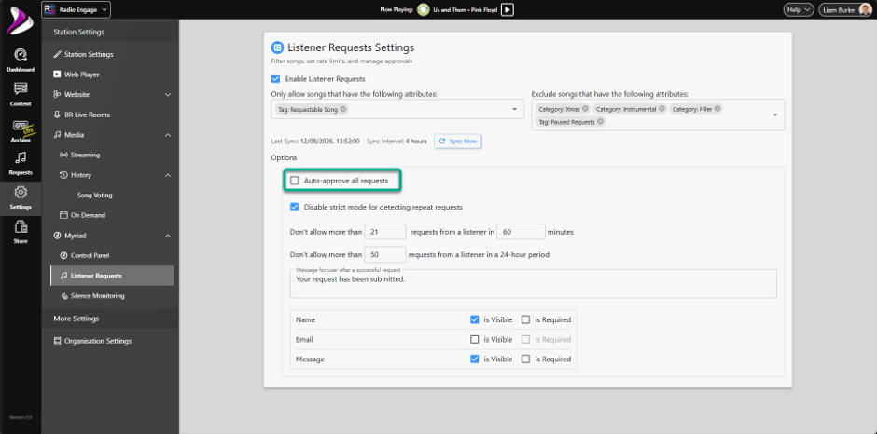Click the Listener Requests Settings header icon
Image resolution: width=877 pixels, height=434 pixels.
[277, 47]
